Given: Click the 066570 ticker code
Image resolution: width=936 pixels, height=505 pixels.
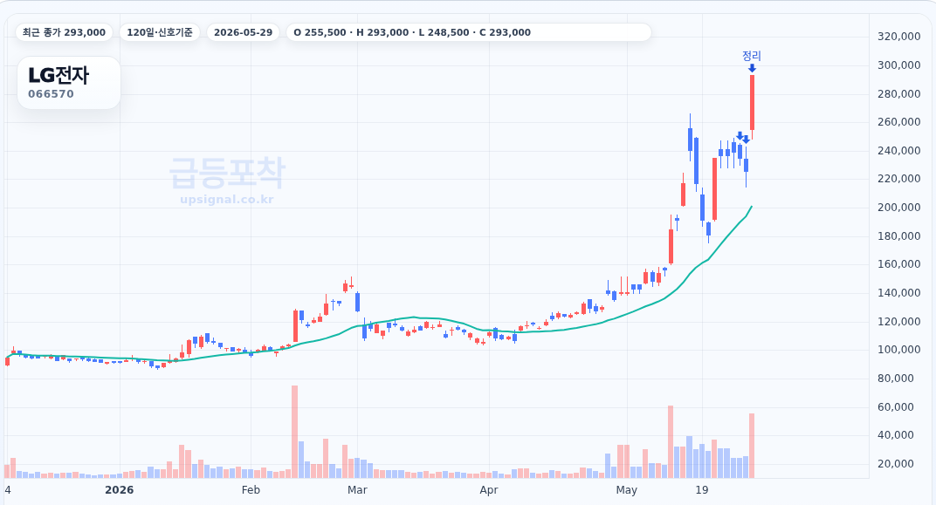Looking at the screenshot, I should pos(51,94).
